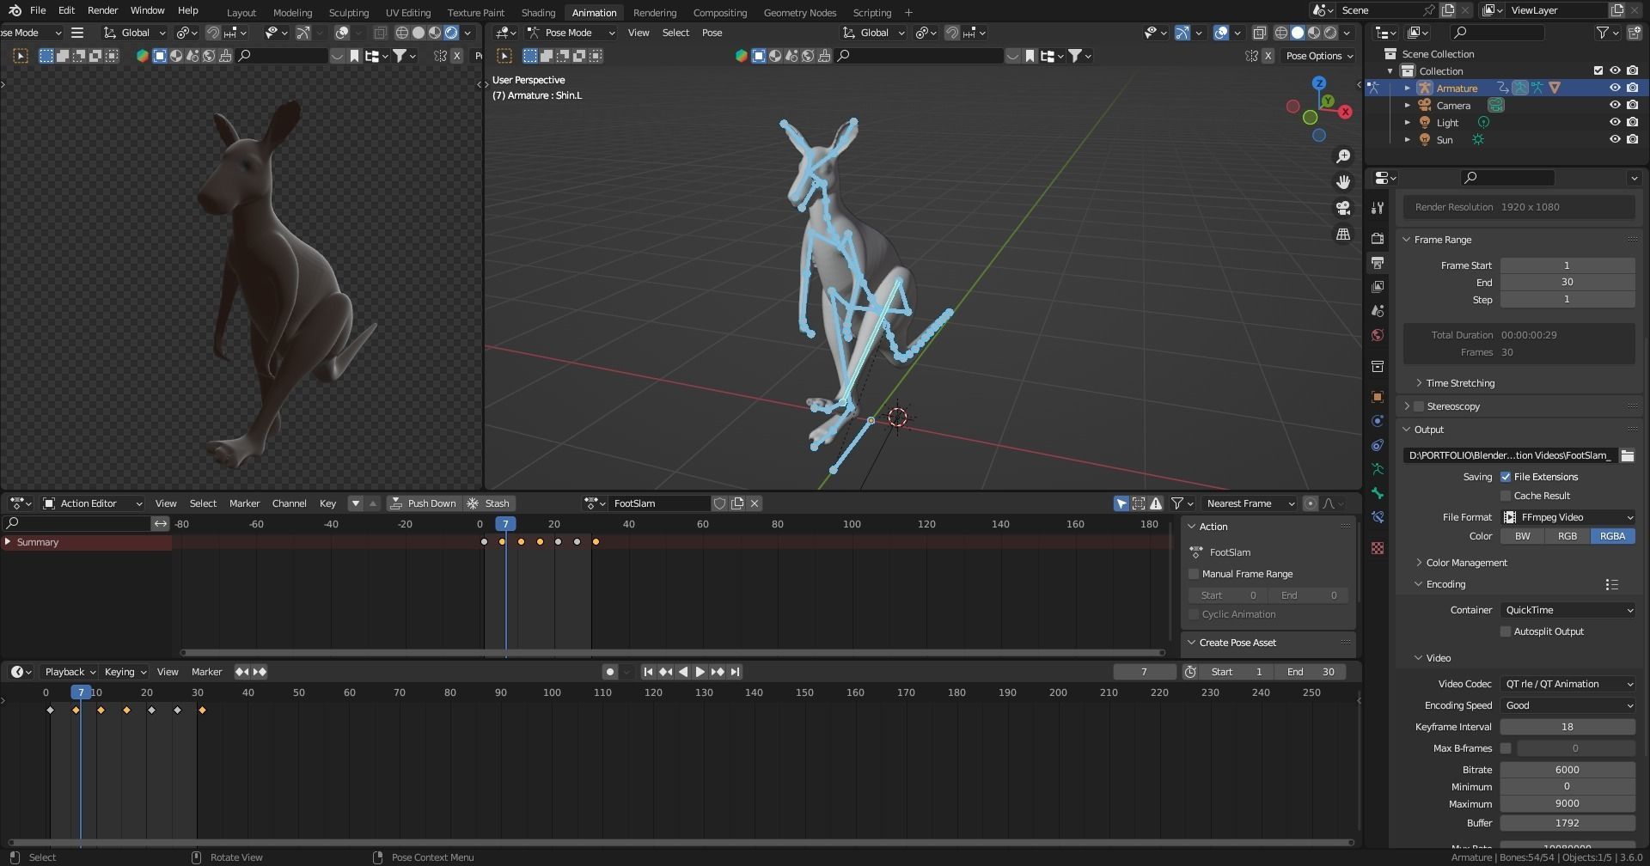Jump to next keyframe in timeline
This screenshot has height=866, width=1650.
pyautogui.click(x=718, y=672)
